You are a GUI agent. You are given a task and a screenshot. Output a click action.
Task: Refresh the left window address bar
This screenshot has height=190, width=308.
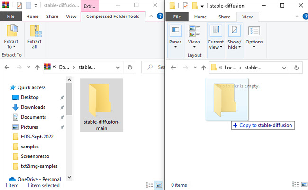pos(130,68)
